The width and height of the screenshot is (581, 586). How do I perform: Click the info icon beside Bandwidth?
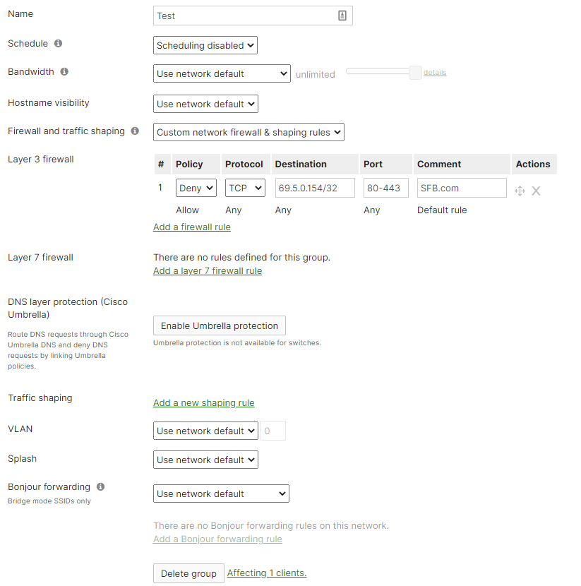[64, 72]
